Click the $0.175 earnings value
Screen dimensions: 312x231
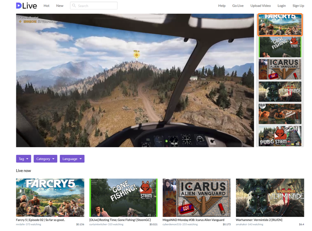(227, 225)
